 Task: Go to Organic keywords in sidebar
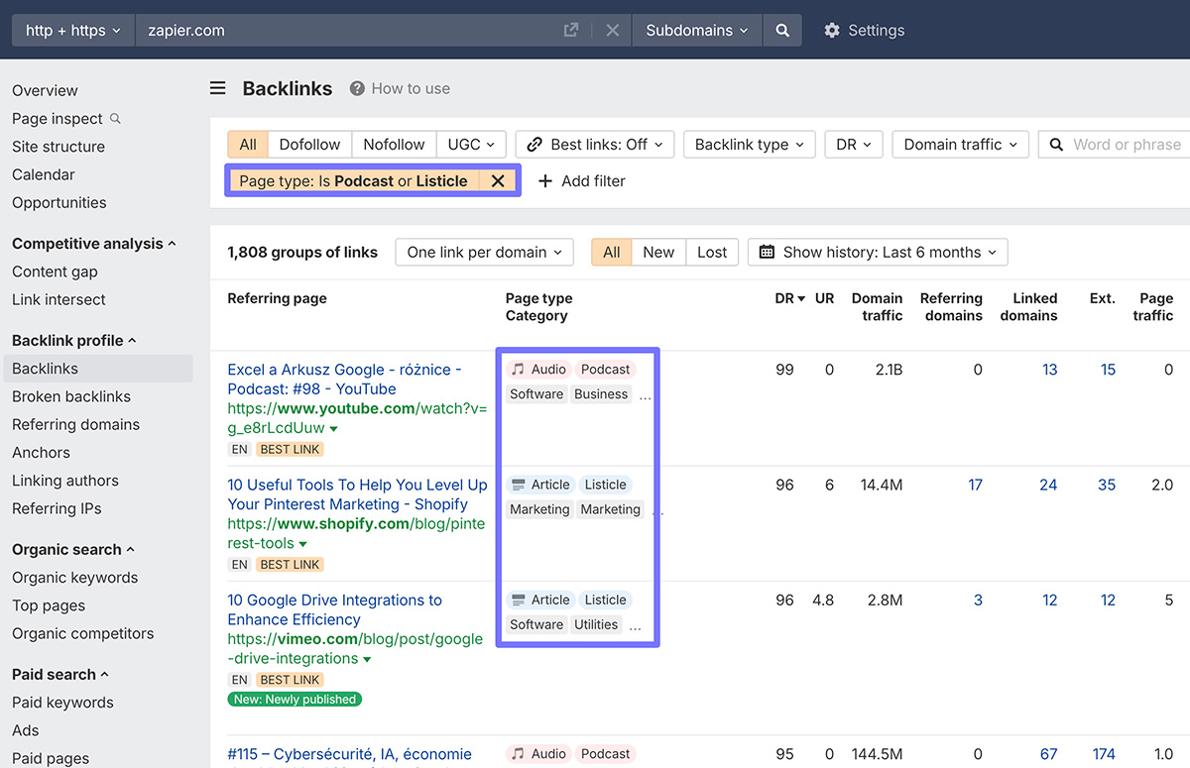pyautogui.click(x=75, y=578)
